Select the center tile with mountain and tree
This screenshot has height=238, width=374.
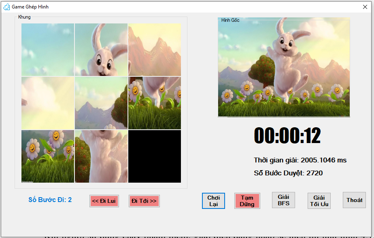[101, 103]
